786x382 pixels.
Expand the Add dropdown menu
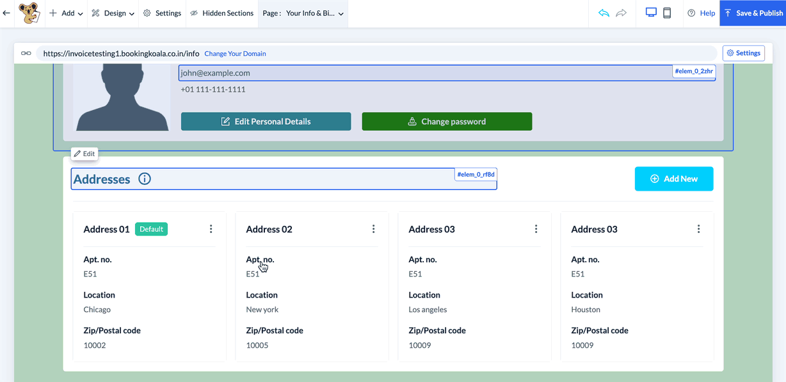click(66, 13)
